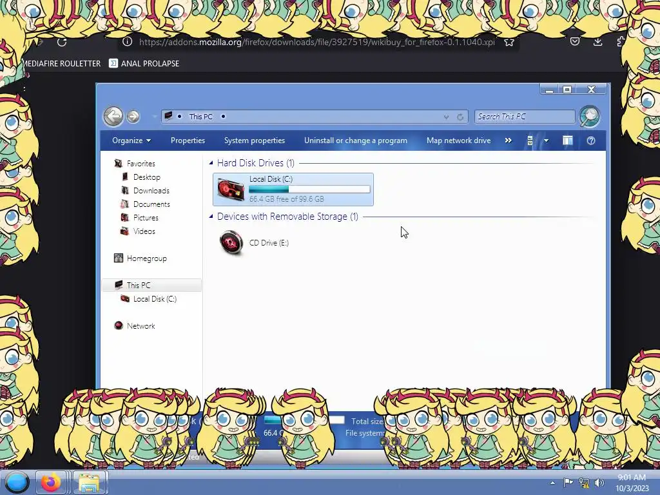
Task: Focus the 'Search This PC' field
Action: pyautogui.click(x=525, y=117)
